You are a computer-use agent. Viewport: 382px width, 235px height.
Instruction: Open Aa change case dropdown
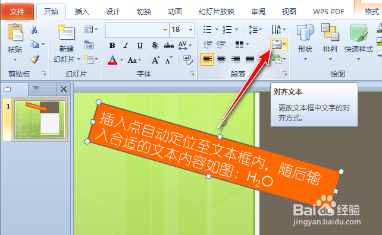(x=134, y=60)
